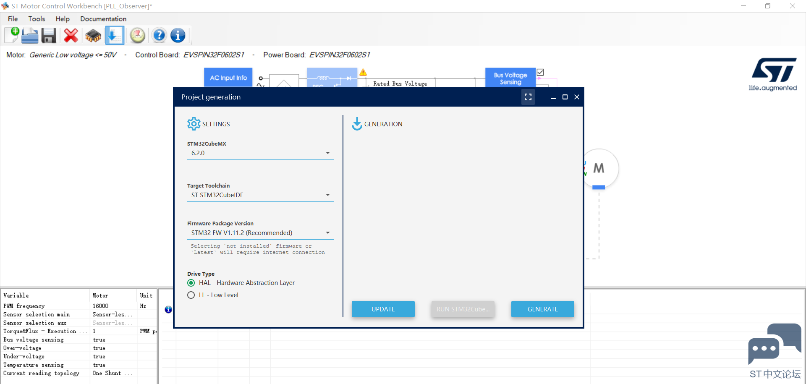
Task: Click the warning triangle near the rectifier block
Action: [363, 72]
